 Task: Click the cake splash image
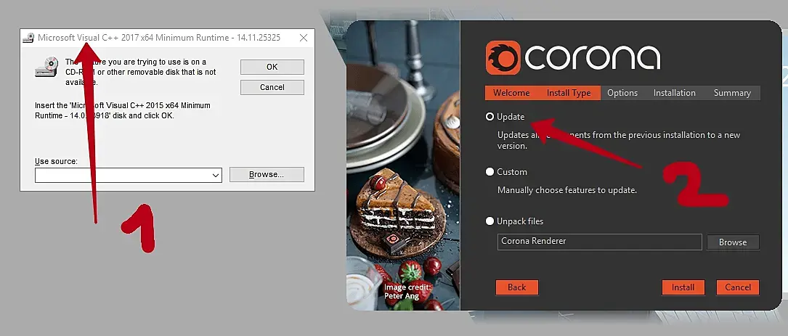tap(403, 165)
